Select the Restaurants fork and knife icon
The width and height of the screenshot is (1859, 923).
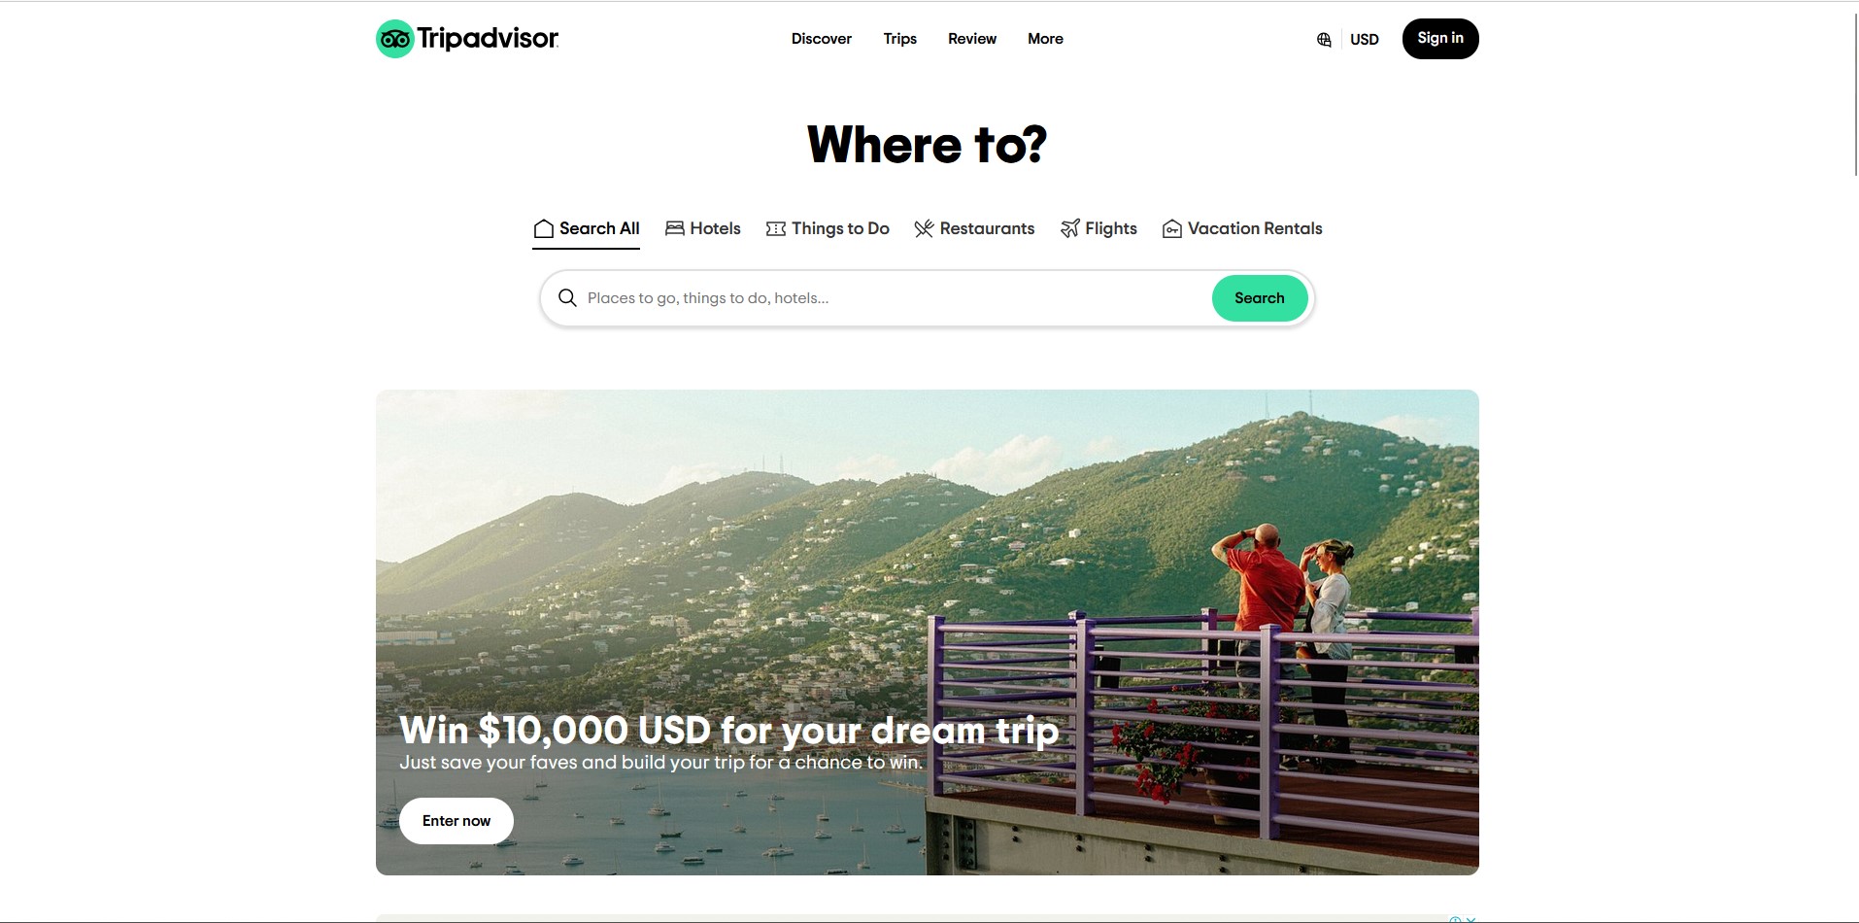[924, 228]
